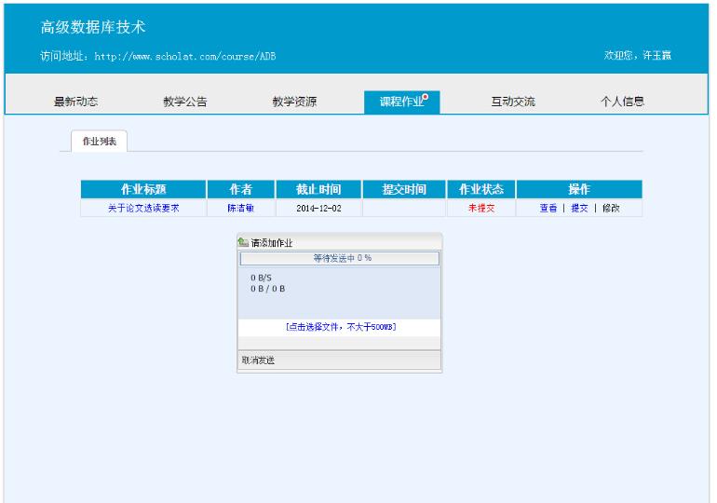Click the red 未提交 status text
This screenshot has width=717, height=503.
[481, 209]
